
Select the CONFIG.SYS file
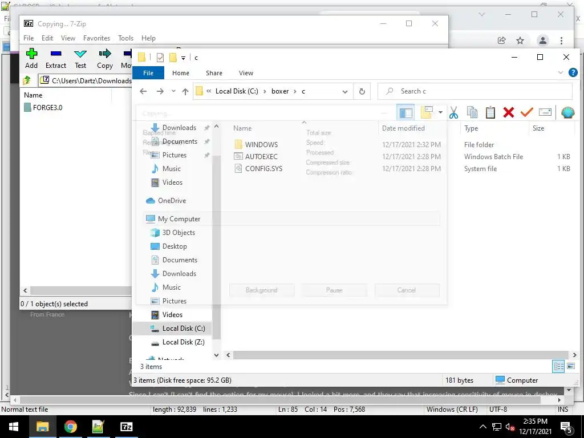click(x=263, y=168)
